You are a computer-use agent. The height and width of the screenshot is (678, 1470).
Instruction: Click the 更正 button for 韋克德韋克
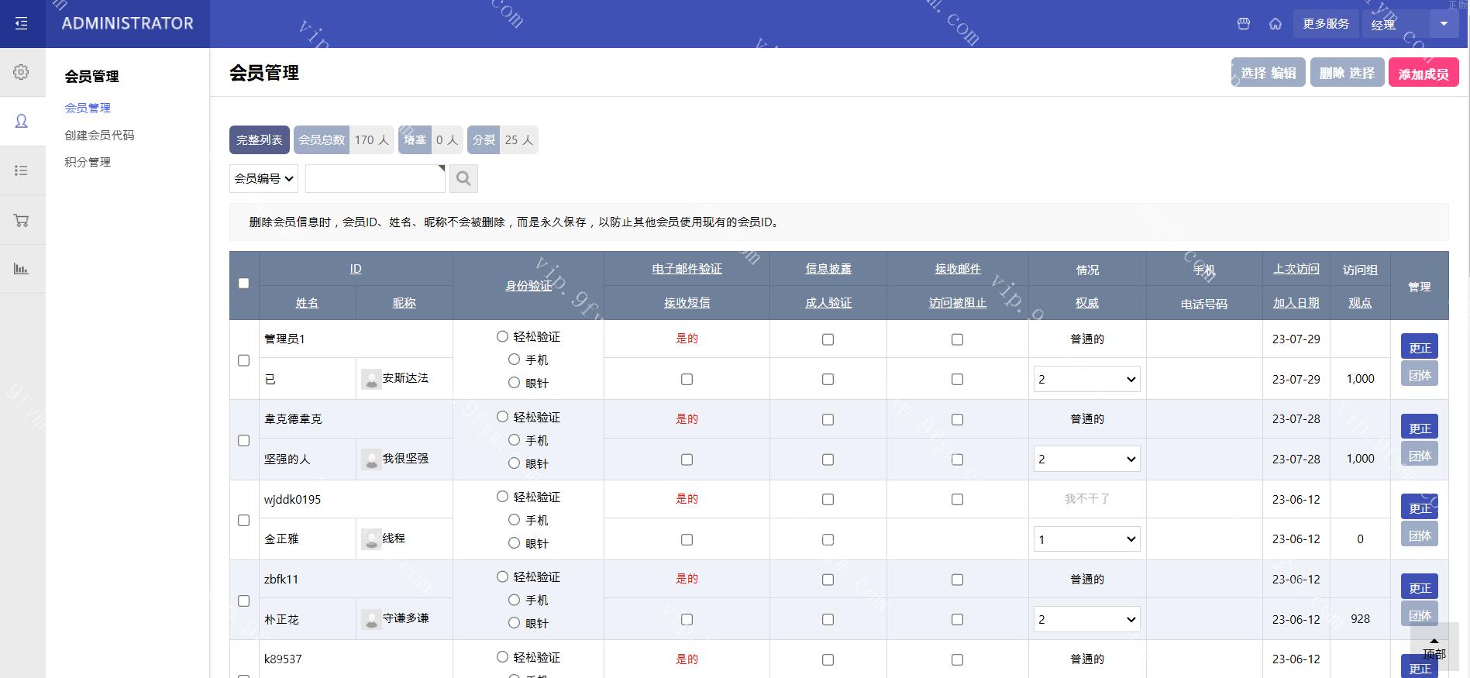coord(1419,428)
